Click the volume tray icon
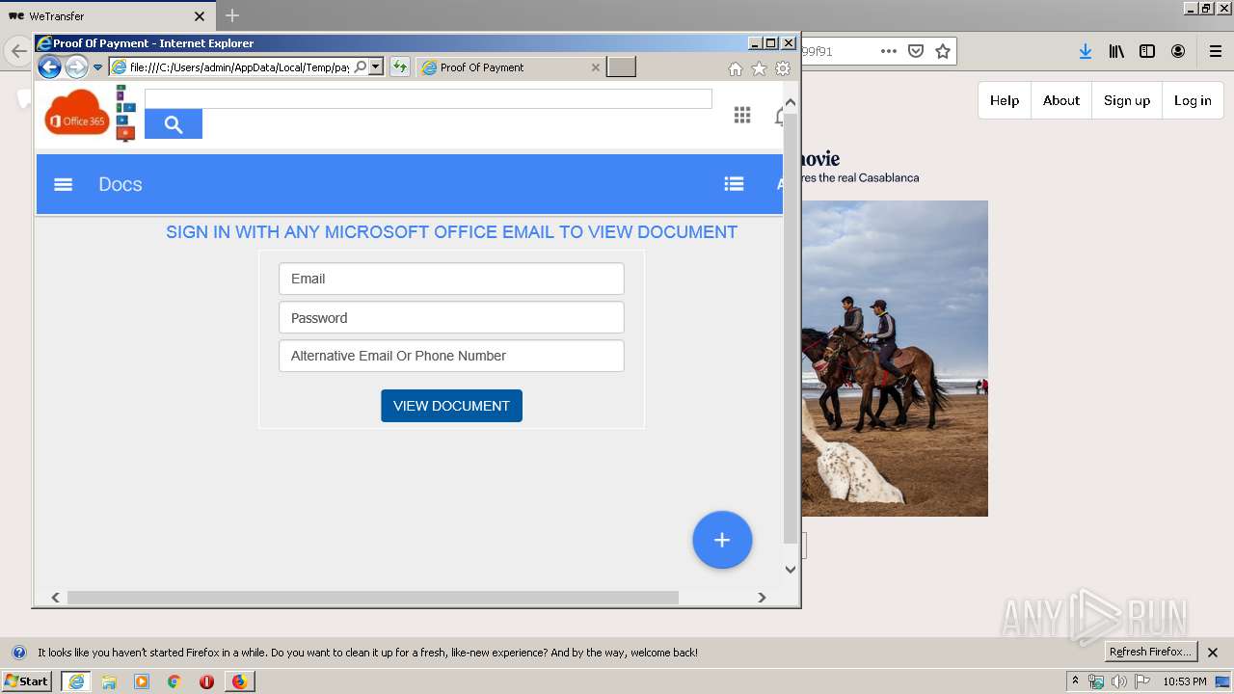Screen dimensions: 1234x694 click(x=1118, y=681)
